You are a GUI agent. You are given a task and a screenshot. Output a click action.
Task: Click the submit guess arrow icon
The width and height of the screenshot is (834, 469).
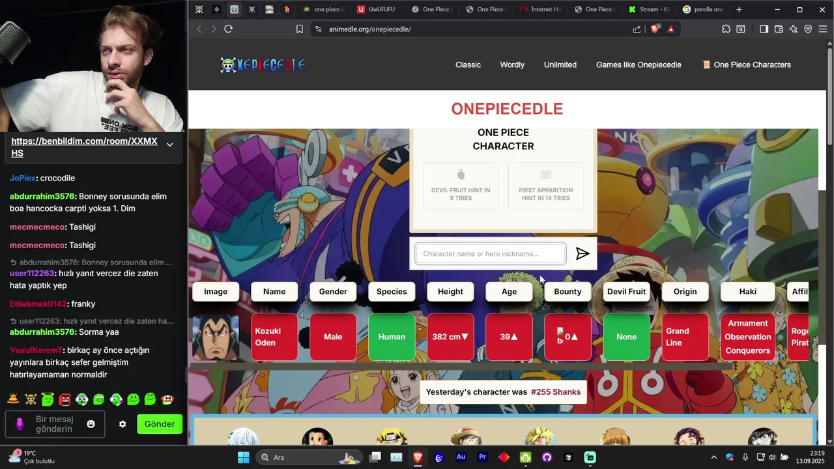pos(582,253)
